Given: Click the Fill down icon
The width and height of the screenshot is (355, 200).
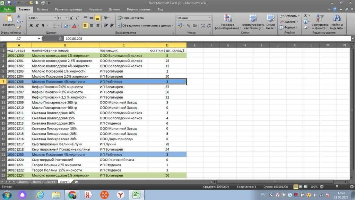Looking at the screenshot, I should (305, 22).
